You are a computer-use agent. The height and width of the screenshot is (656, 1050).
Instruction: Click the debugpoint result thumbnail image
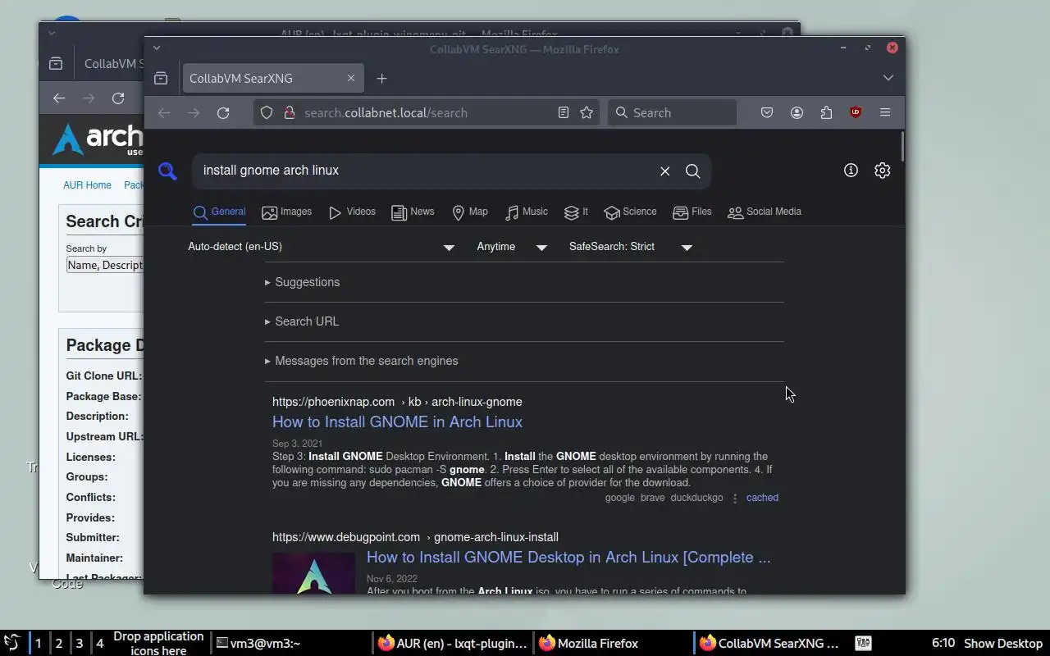click(313, 572)
